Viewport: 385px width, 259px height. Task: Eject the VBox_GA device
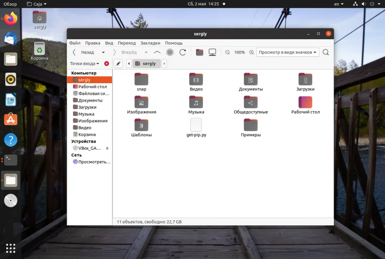pyautogui.click(x=107, y=148)
